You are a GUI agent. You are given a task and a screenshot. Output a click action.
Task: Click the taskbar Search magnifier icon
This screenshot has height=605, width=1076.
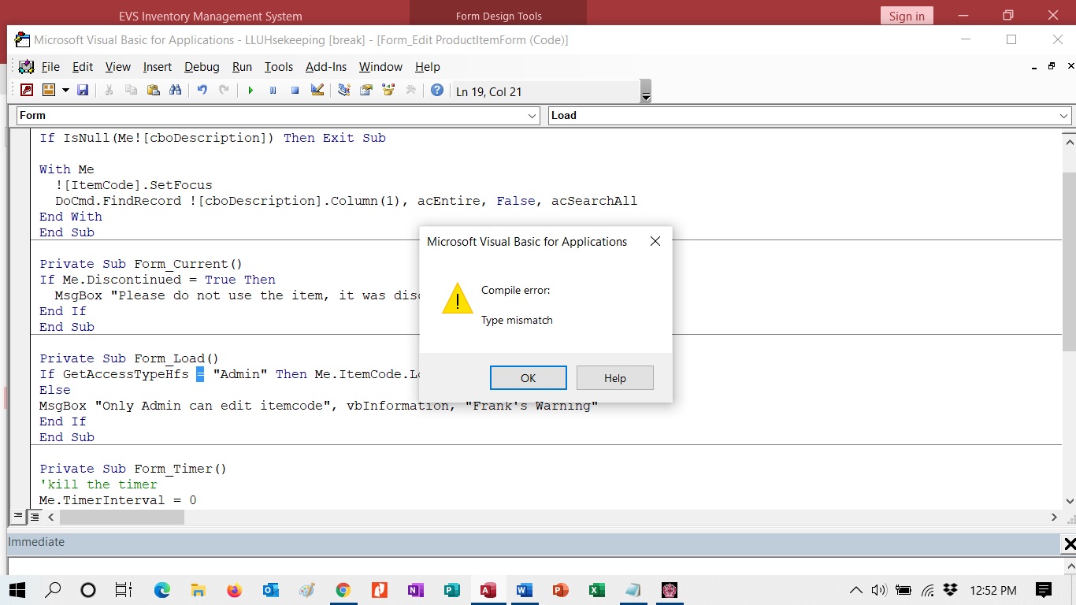coord(53,589)
